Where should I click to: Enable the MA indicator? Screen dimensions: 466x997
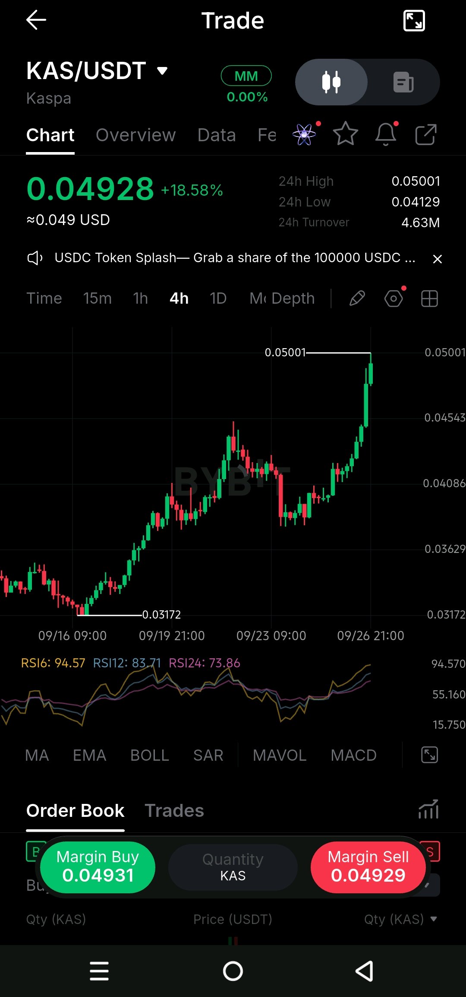pos(37,756)
